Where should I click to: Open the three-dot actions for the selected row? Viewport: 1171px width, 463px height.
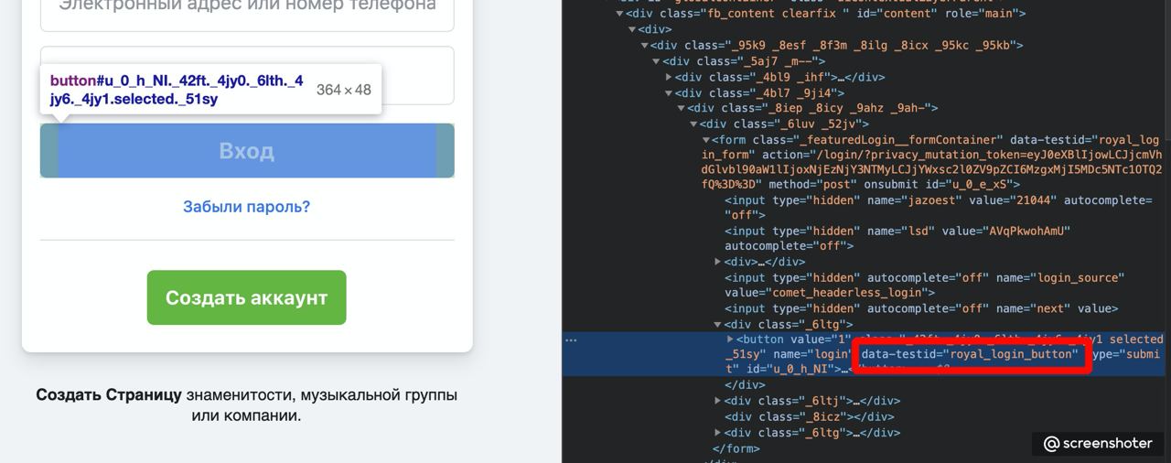click(571, 339)
